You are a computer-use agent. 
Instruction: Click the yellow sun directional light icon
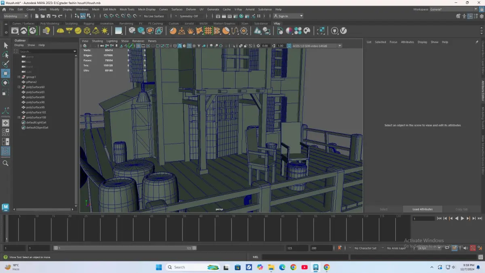(x=105, y=31)
